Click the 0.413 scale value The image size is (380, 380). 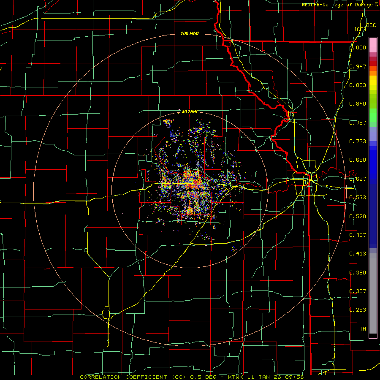click(x=358, y=254)
